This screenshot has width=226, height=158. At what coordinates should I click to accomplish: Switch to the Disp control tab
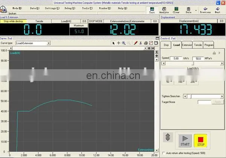(x=166, y=45)
